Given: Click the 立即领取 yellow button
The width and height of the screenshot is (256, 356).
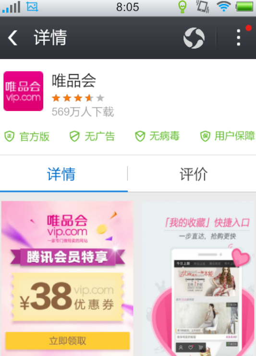Looking at the screenshot, I should (68, 341).
